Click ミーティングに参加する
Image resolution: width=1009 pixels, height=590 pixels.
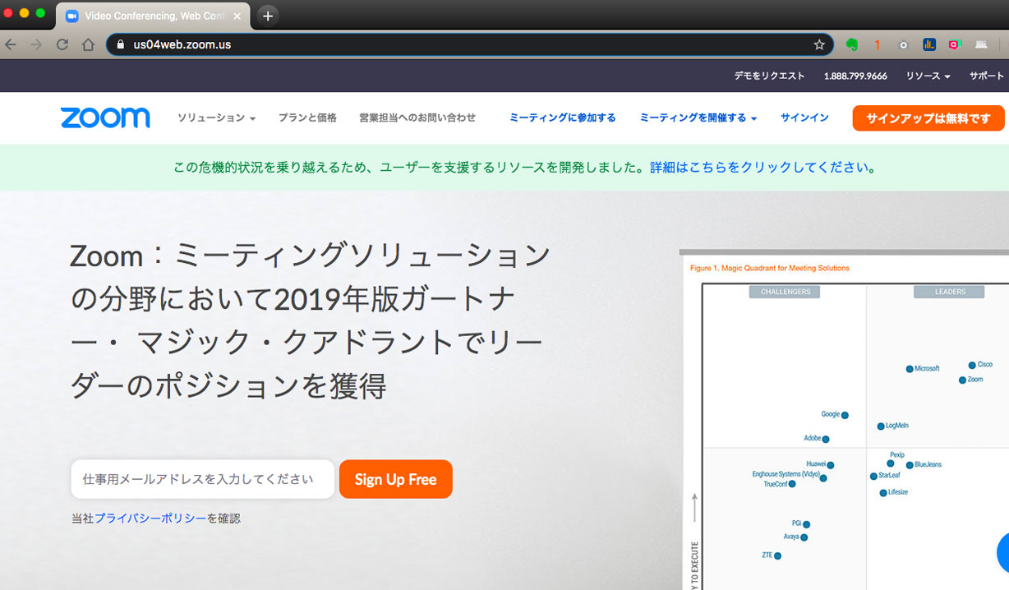point(563,118)
